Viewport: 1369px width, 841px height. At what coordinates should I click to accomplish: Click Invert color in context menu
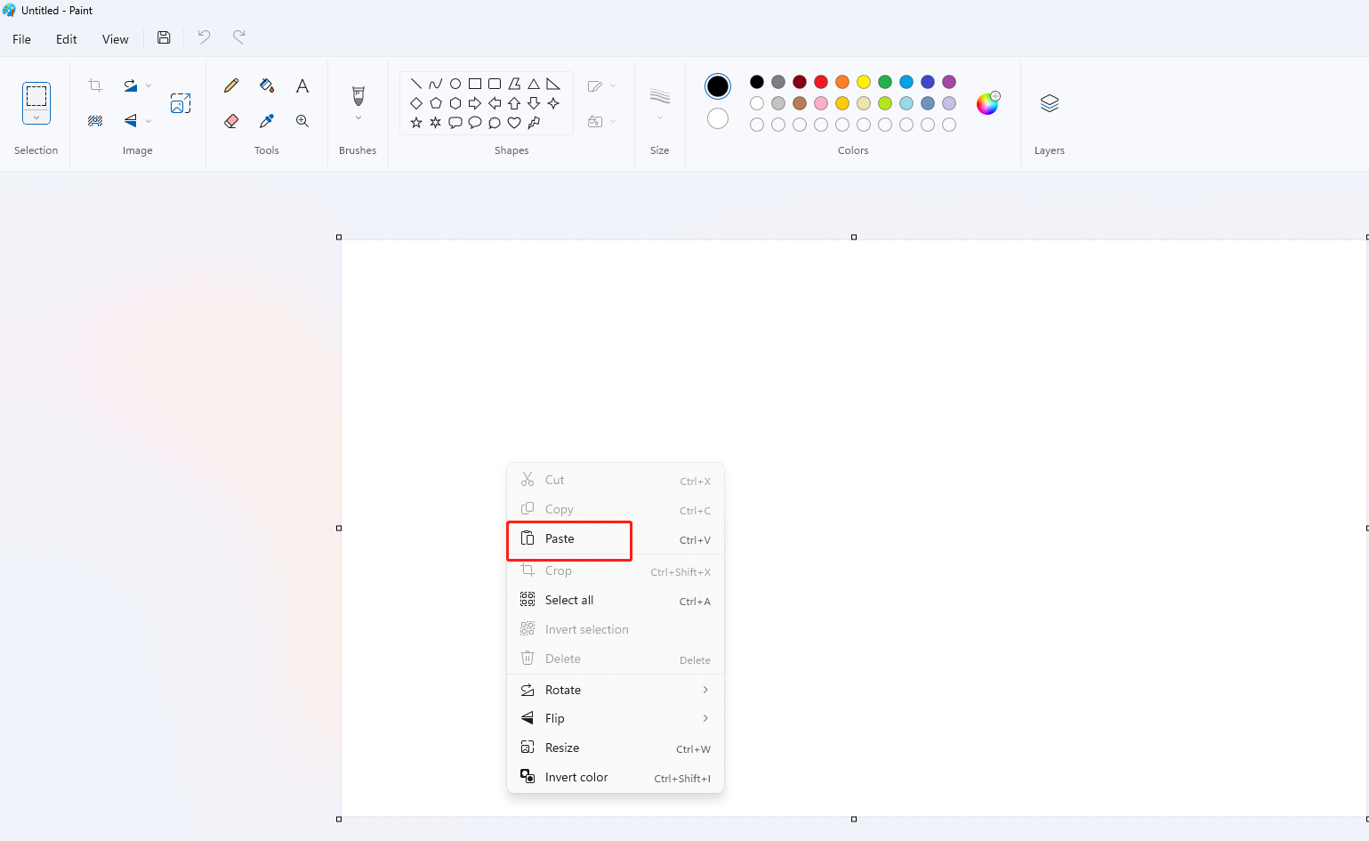576,777
